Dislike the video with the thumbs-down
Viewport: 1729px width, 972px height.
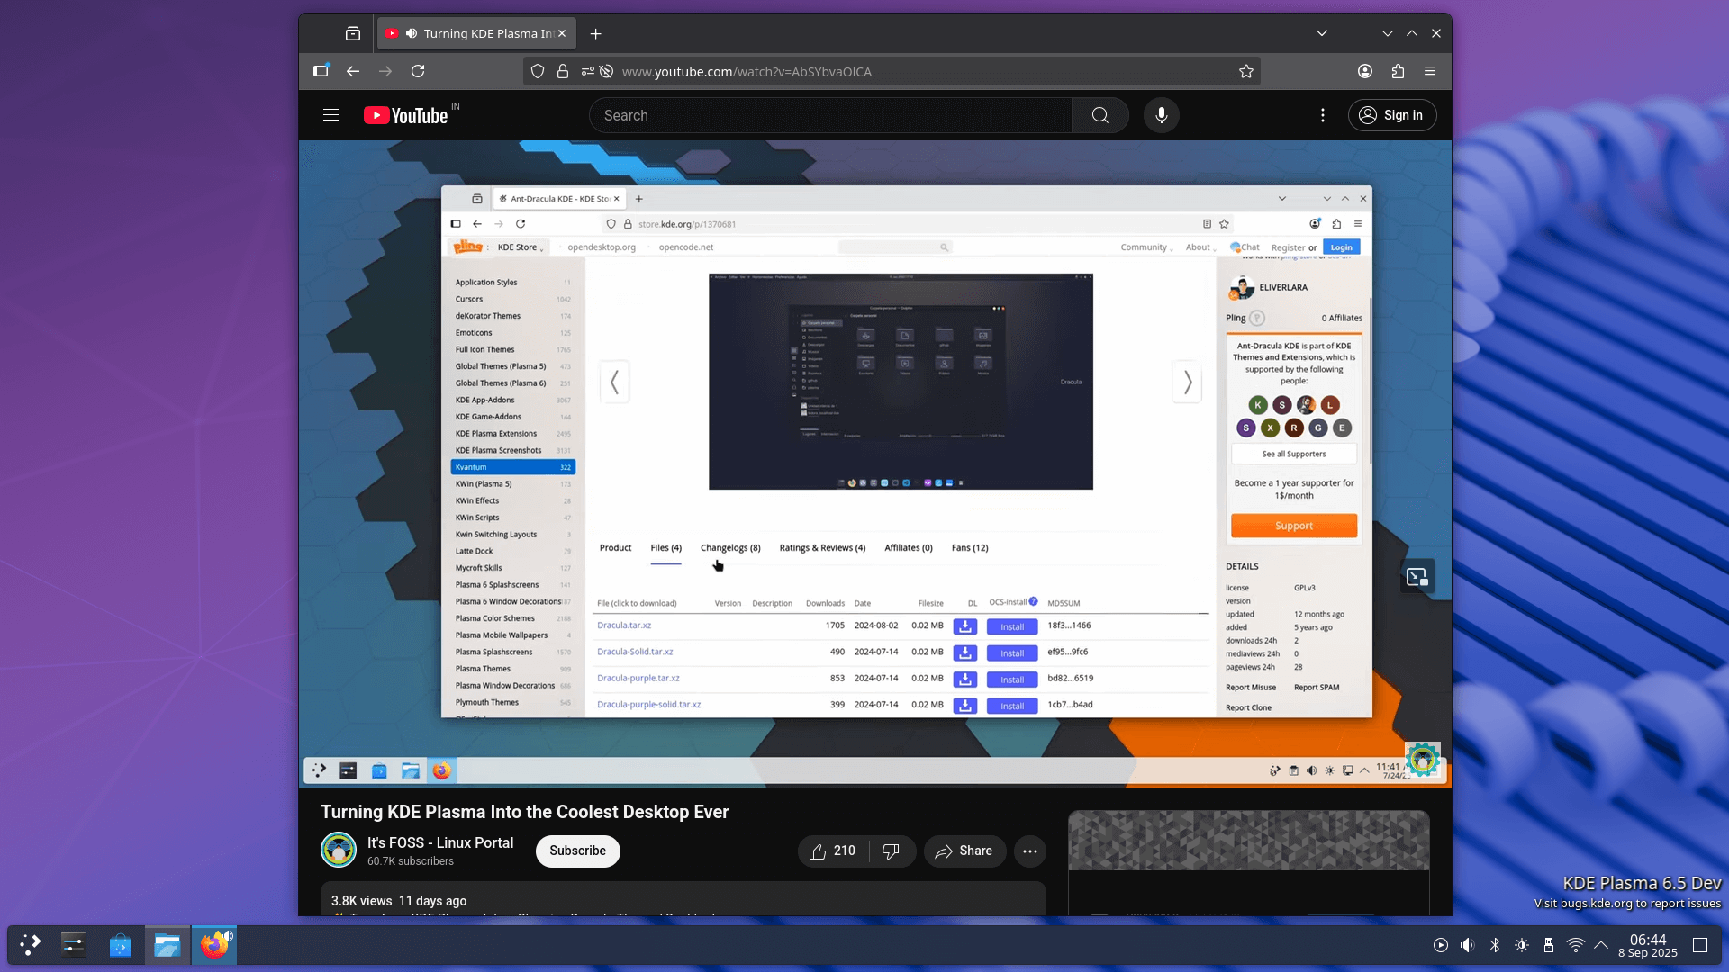point(891,850)
